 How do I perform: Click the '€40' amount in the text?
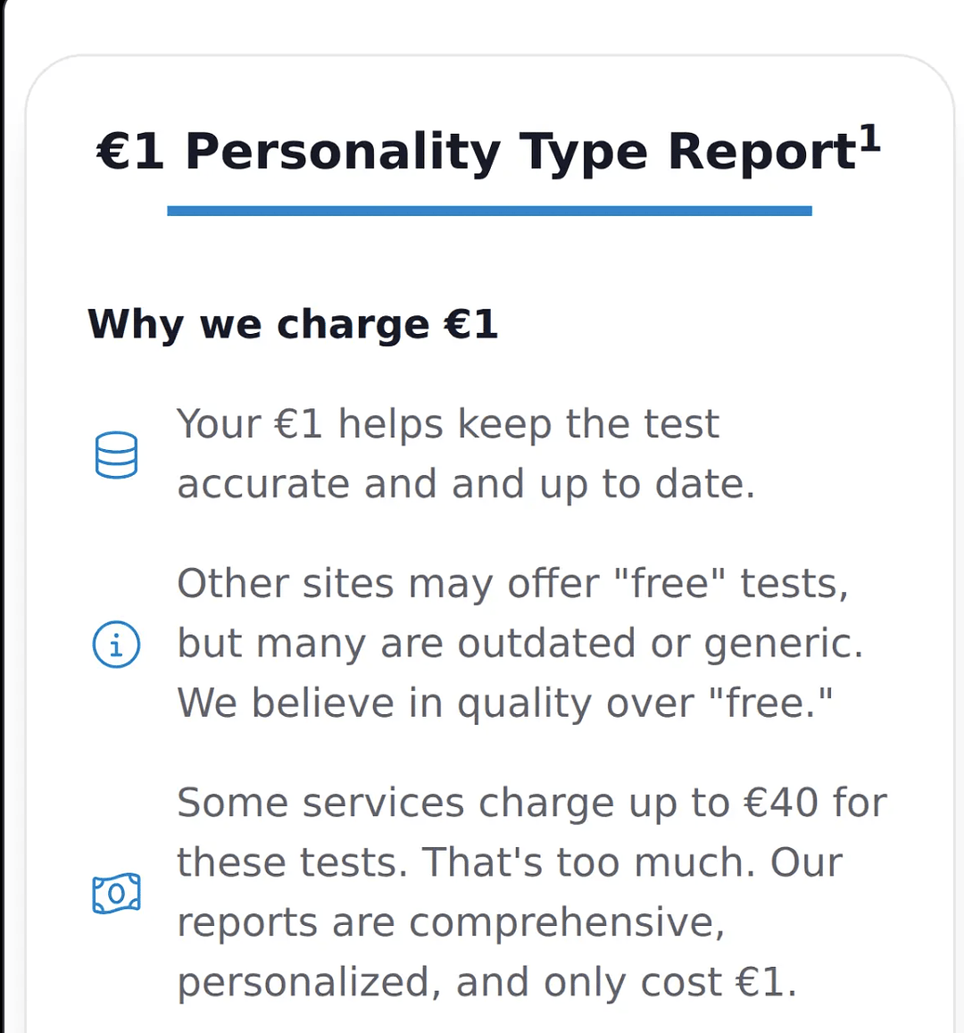click(781, 803)
